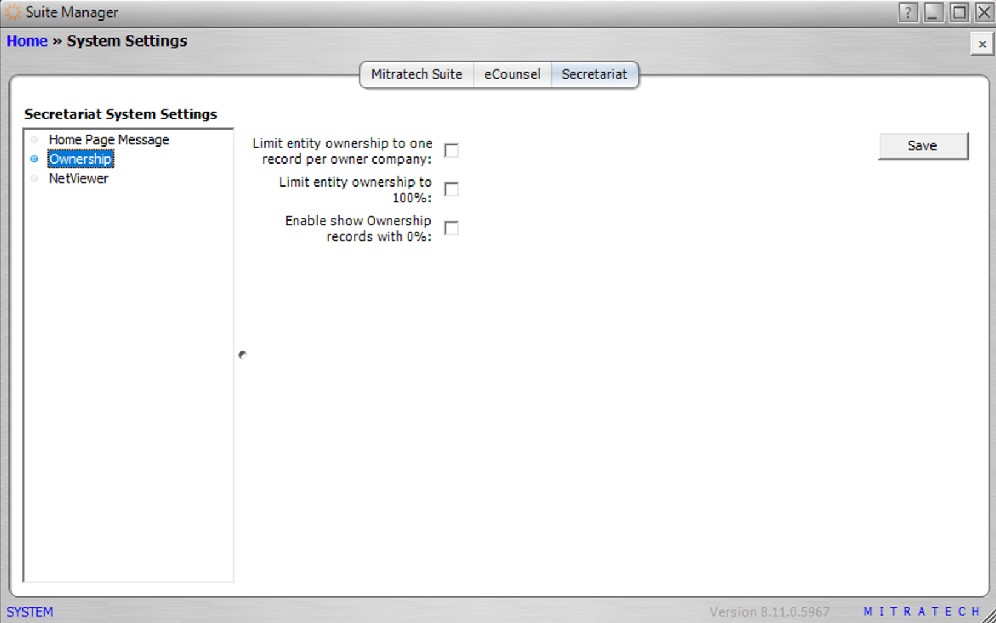The image size is (996, 623).
Task: Go to Home breadcrumb link
Action: point(27,41)
